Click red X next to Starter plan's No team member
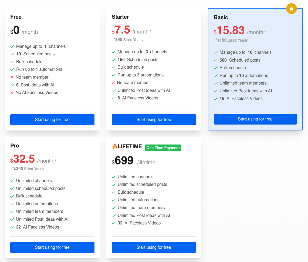Screen dimensions: 308x262 113,83
